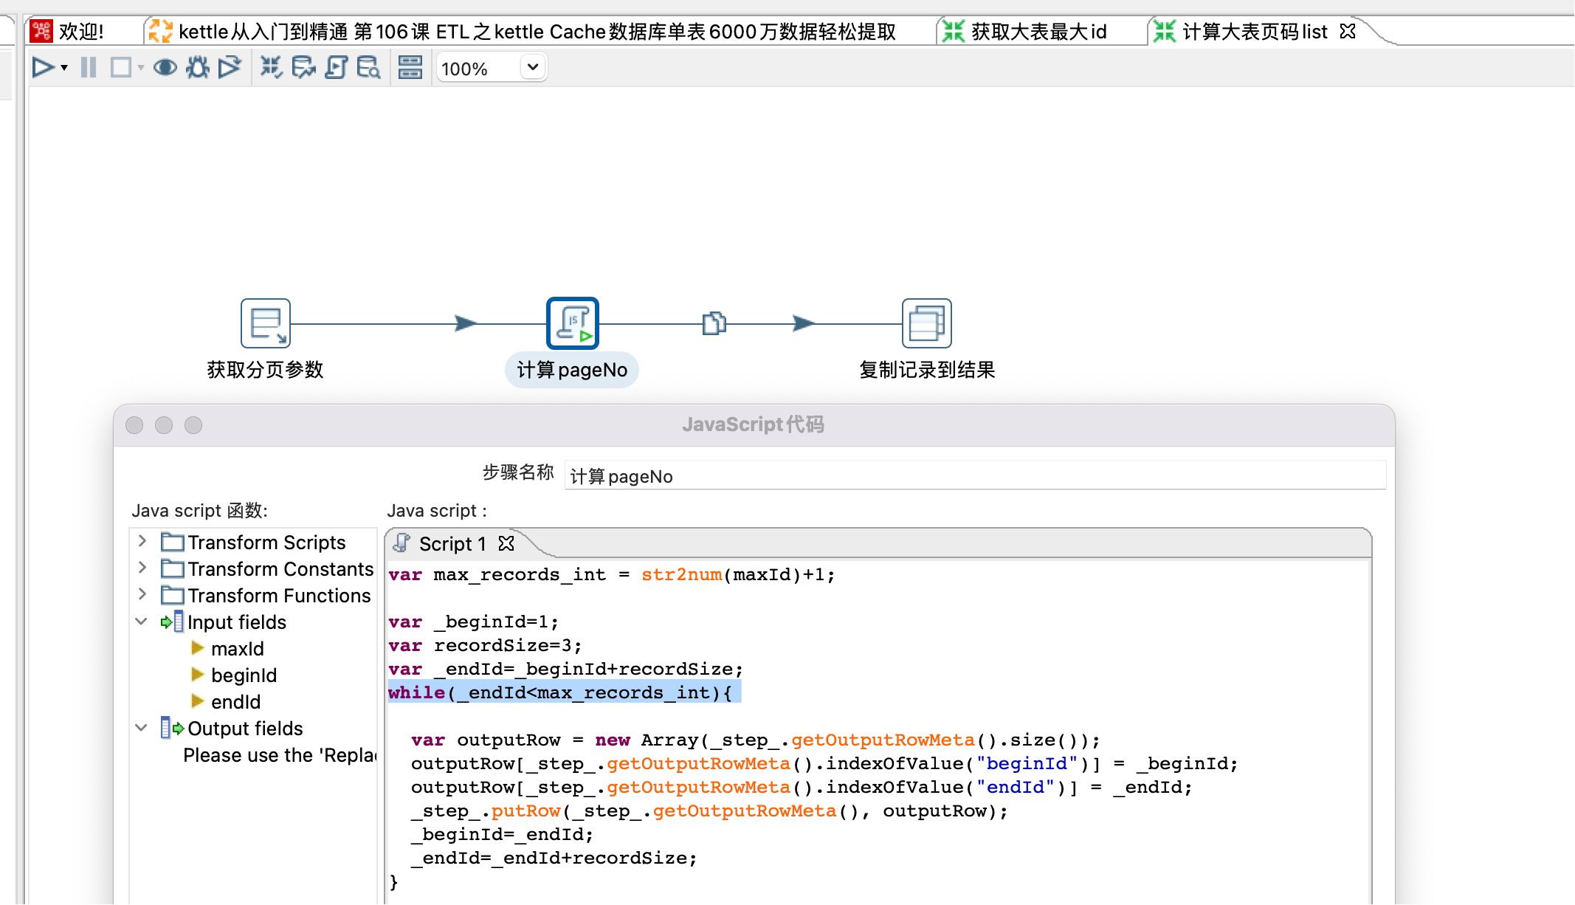Open the 100% zoom dropdown
This screenshot has width=1575, height=905.
click(532, 68)
